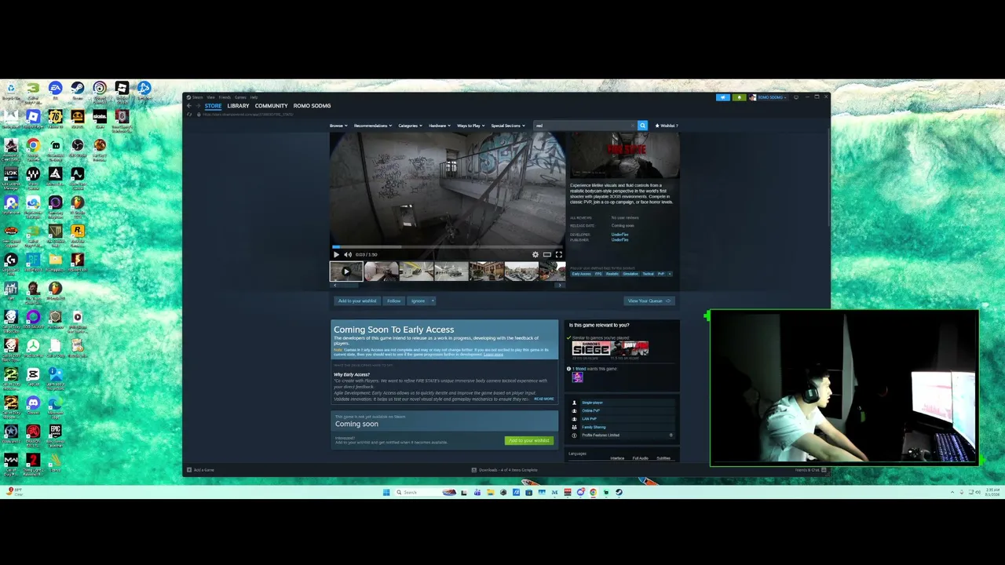Open the Windows Start button
This screenshot has width=1005, height=565.
386,493
